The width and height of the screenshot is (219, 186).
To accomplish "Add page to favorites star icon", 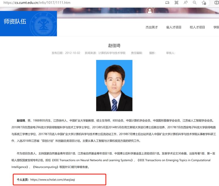I will (x=203, y=3).
